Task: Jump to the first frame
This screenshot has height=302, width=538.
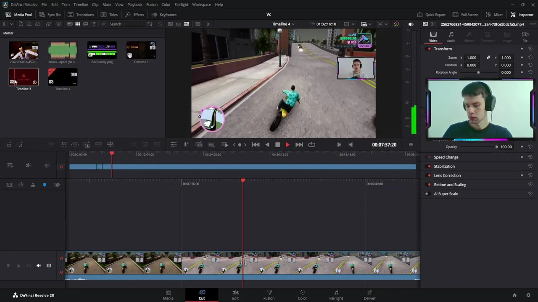Action: coord(256,145)
